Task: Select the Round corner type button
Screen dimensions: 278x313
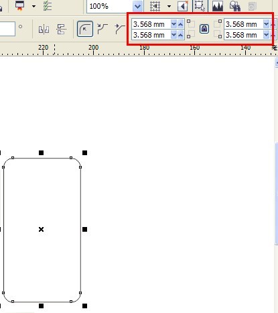Action: pyautogui.click(x=85, y=29)
